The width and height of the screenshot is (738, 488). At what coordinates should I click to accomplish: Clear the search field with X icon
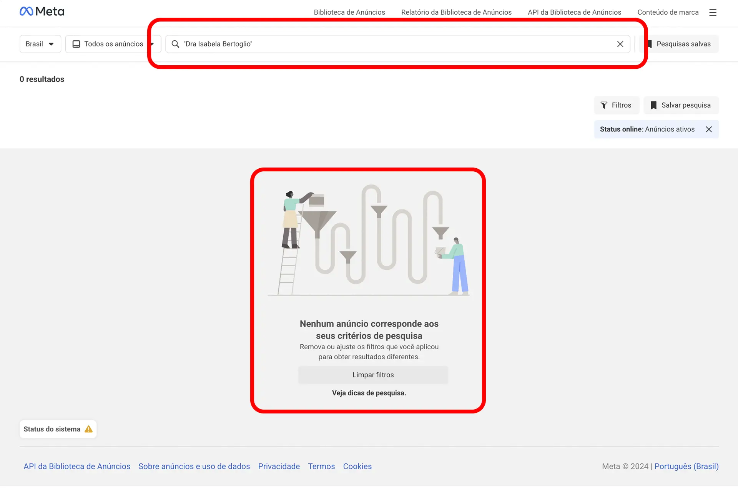pyautogui.click(x=620, y=44)
